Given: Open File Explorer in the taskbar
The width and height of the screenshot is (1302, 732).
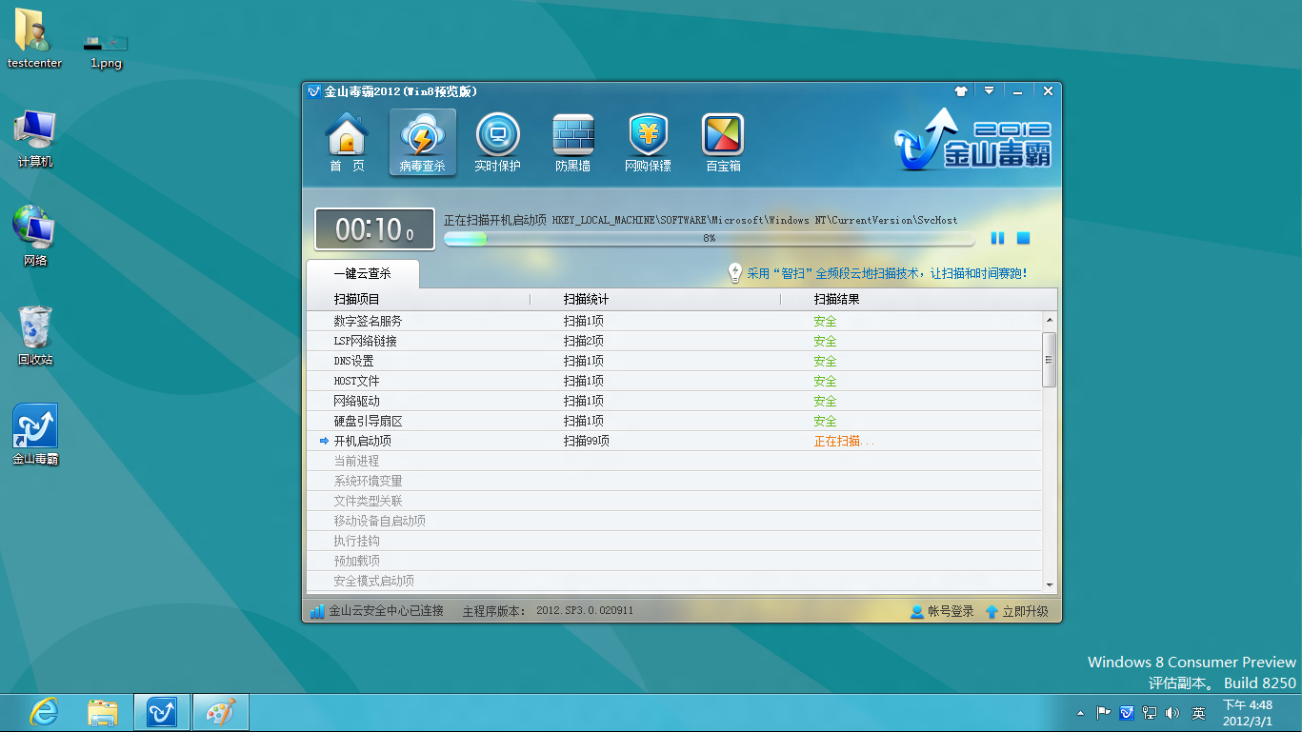Looking at the screenshot, I should (x=103, y=712).
